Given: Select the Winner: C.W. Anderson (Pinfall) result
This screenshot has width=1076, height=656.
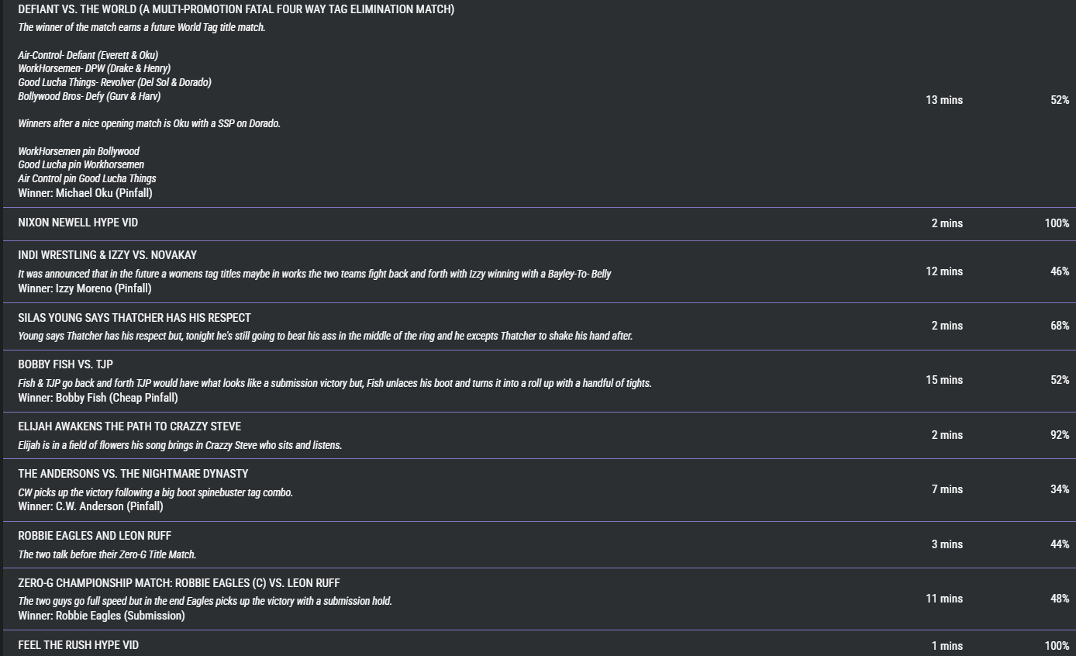Looking at the screenshot, I should [91, 506].
